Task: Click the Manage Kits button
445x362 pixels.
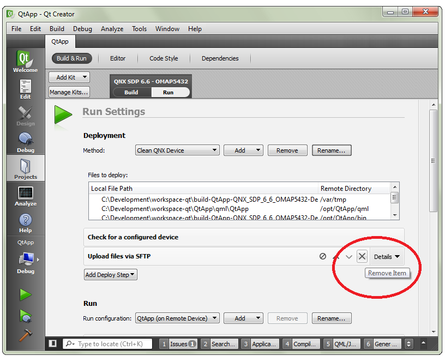Action: tap(69, 92)
